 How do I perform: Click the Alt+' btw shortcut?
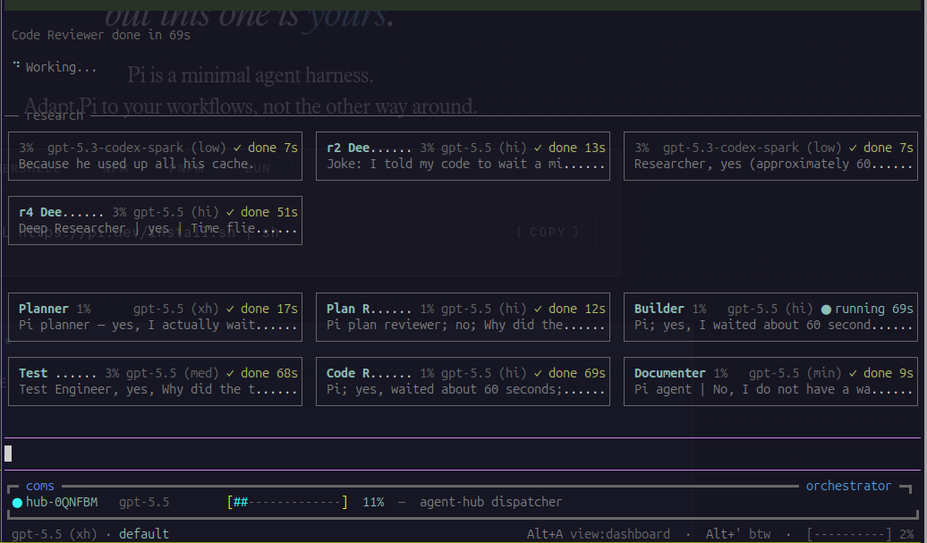pyautogui.click(x=738, y=534)
